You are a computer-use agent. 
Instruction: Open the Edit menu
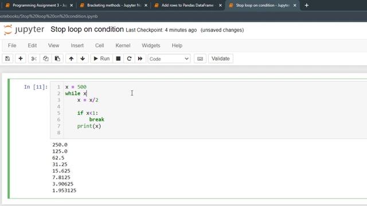click(32, 46)
